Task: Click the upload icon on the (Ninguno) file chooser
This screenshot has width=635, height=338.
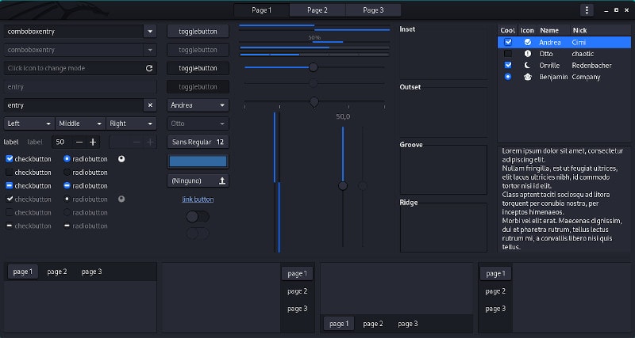Action: tap(221, 180)
